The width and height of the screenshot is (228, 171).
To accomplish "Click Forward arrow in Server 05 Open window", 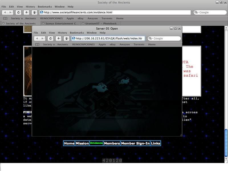I will (42, 38).
